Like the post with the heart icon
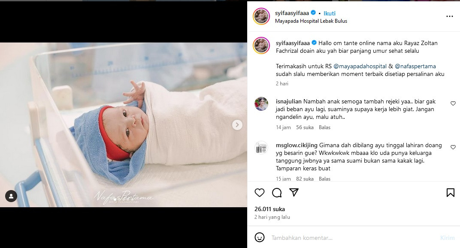 (x=259, y=193)
